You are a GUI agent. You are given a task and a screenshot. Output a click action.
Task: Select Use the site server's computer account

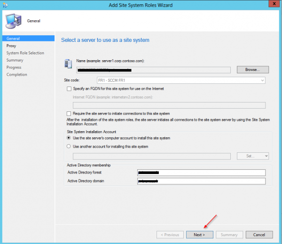click(x=69, y=138)
